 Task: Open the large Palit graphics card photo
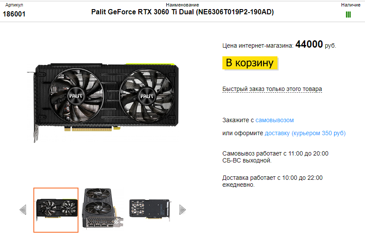(103, 102)
